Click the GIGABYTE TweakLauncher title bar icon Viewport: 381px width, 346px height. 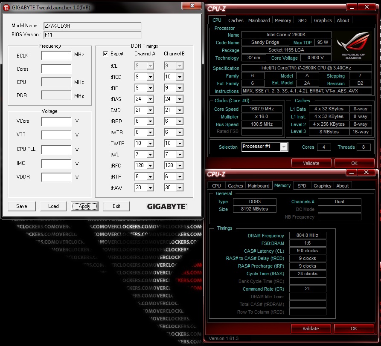[x=6, y=8]
